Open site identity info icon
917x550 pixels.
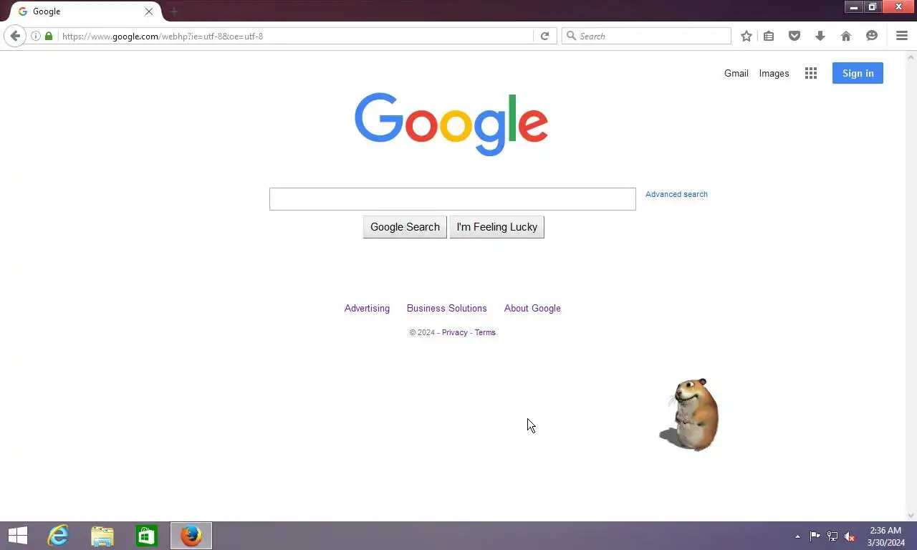tap(36, 36)
